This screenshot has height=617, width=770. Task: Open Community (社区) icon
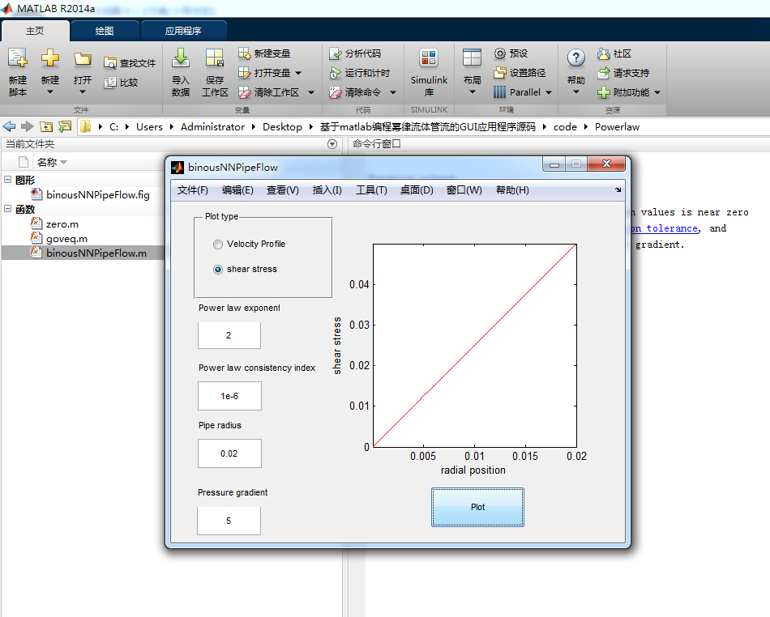coord(604,53)
